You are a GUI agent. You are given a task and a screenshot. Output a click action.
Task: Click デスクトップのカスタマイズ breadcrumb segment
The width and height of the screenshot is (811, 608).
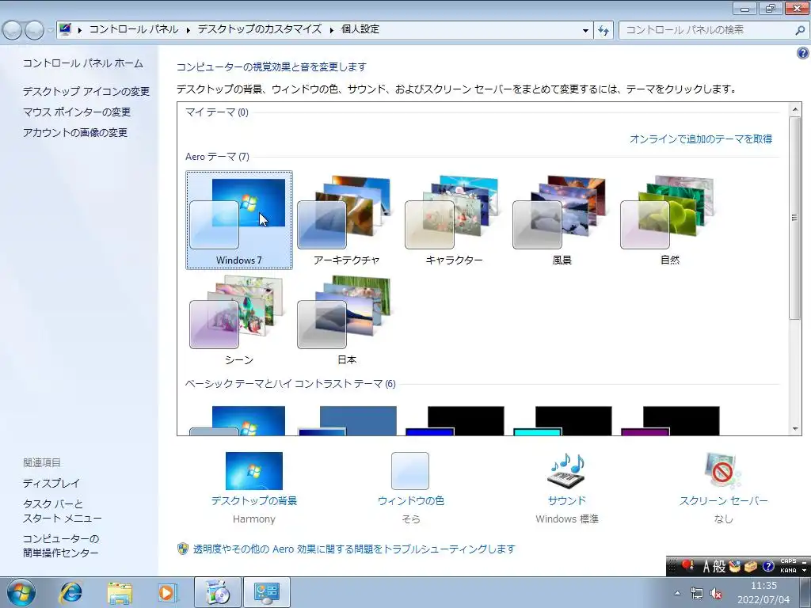260,29
